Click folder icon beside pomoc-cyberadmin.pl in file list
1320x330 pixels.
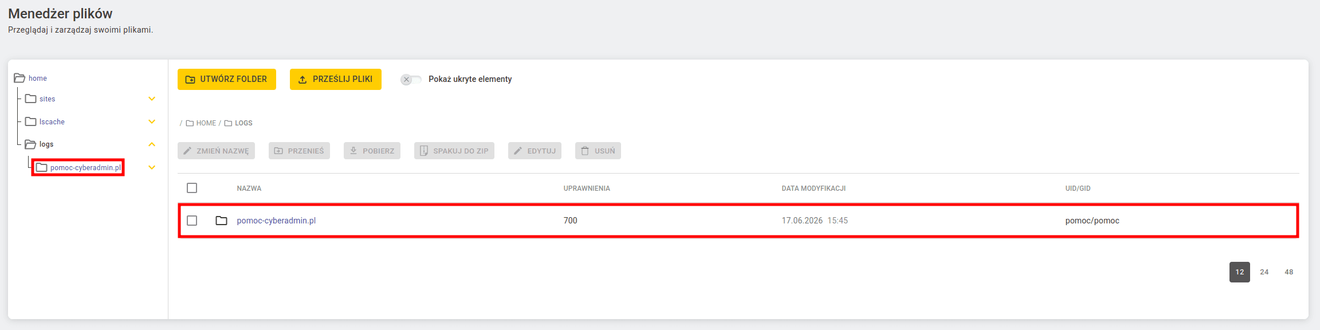coord(221,221)
